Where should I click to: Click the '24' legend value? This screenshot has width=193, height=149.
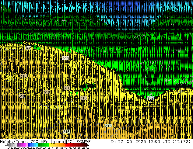[x=66, y=148]
